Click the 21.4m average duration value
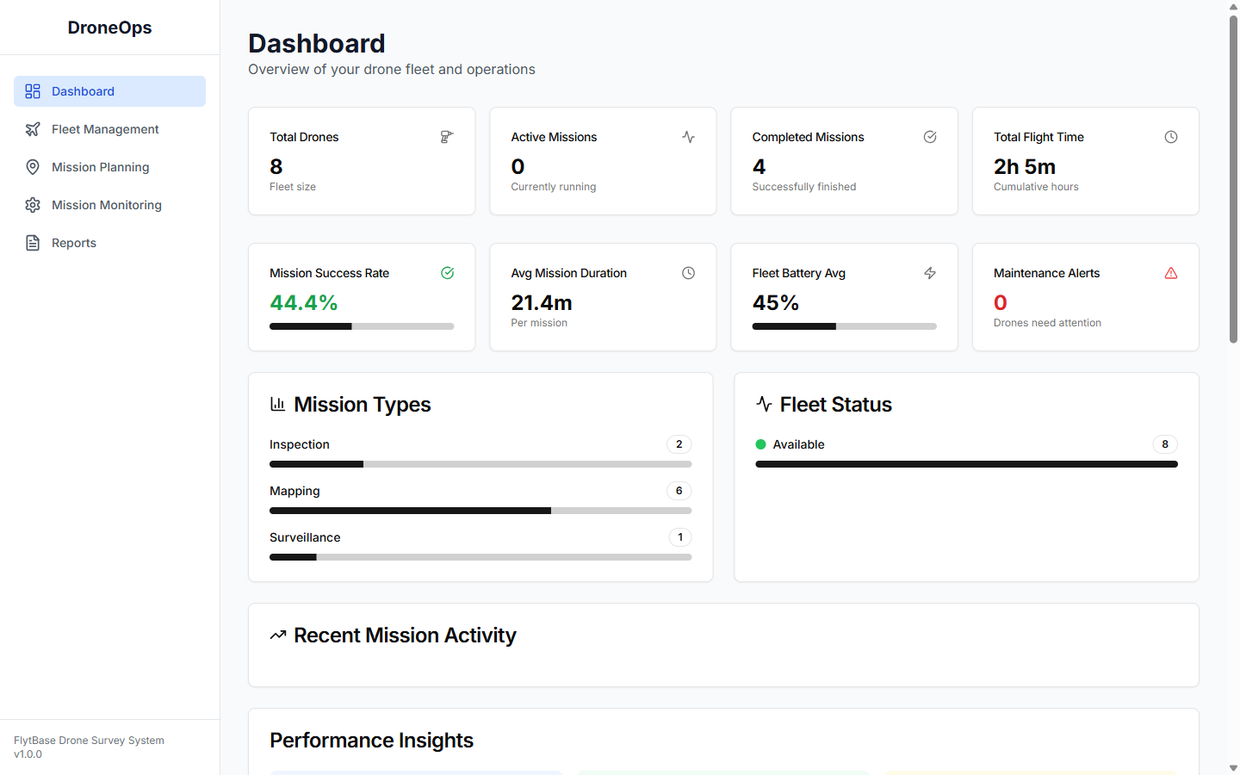Viewport: 1240px width, 775px height. (542, 302)
